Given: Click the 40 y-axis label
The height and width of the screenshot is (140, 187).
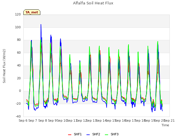Looking at the screenshot, I should pos(19,65).
